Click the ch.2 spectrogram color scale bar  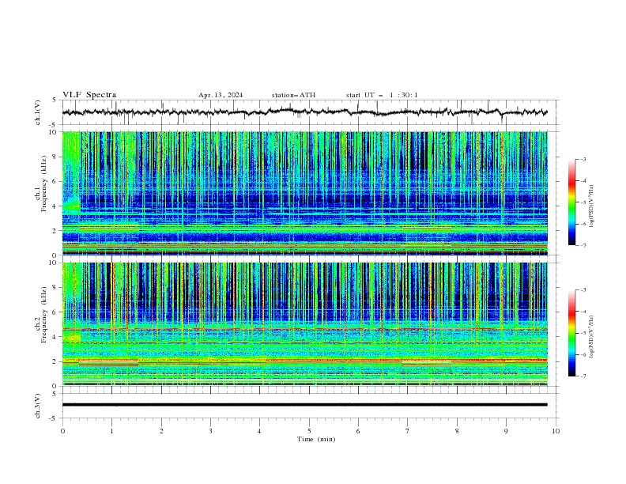tap(571, 333)
